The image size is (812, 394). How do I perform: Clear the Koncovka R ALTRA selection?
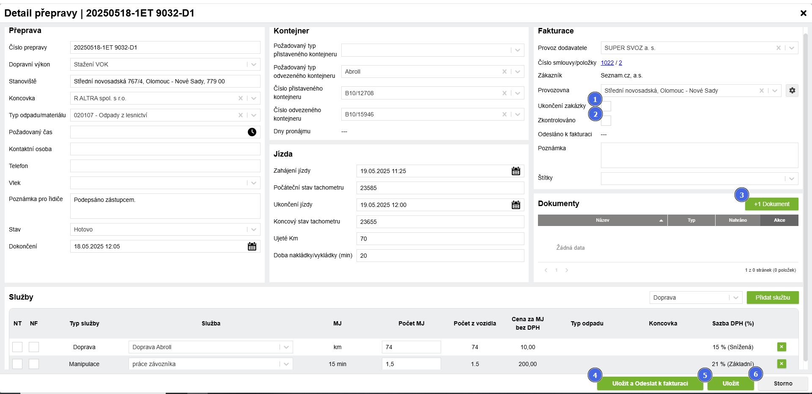click(x=240, y=98)
